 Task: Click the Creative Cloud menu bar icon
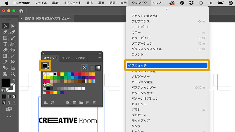pos(172,3)
